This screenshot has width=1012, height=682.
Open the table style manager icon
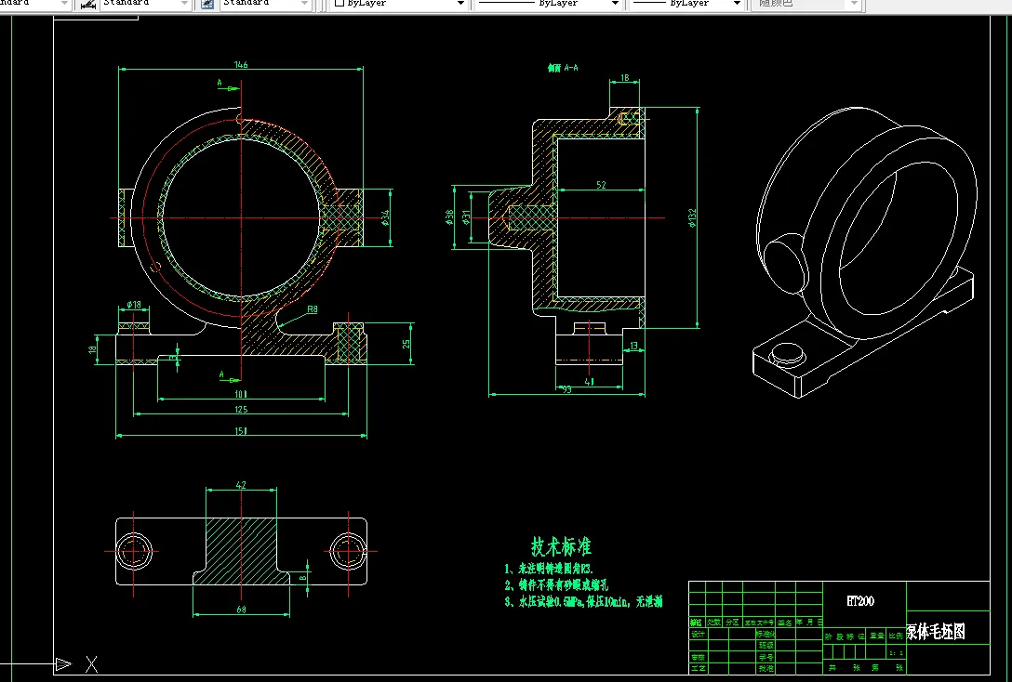[207, 4]
